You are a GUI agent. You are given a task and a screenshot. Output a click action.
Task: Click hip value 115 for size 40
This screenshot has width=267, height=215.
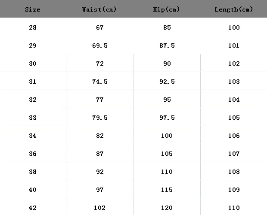(x=167, y=190)
